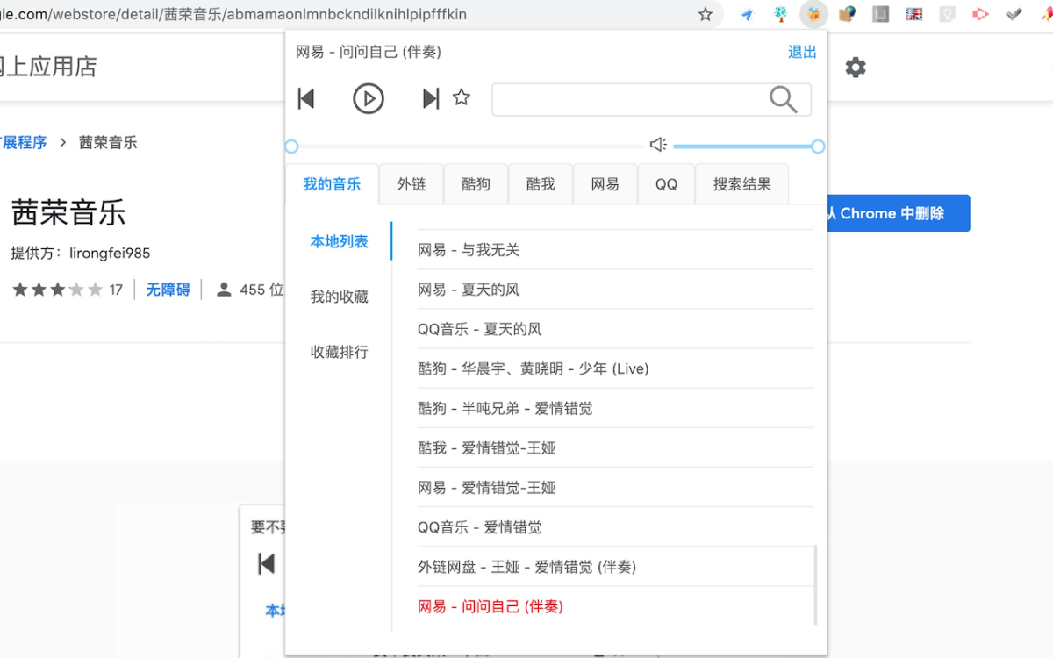Play 网易 - 夏天的风 from the list
This screenshot has width=1053, height=658.
469,290
